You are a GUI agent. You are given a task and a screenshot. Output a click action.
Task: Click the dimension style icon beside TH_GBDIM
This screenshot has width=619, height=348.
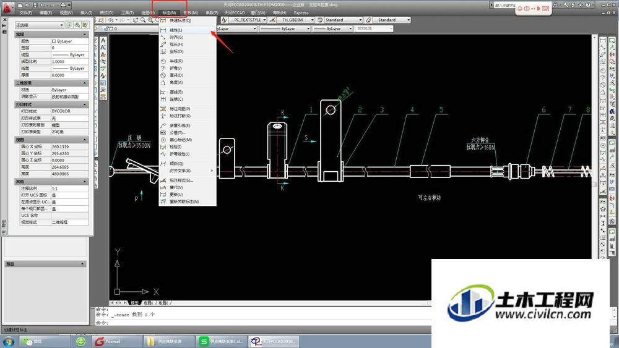click(x=272, y=20)
